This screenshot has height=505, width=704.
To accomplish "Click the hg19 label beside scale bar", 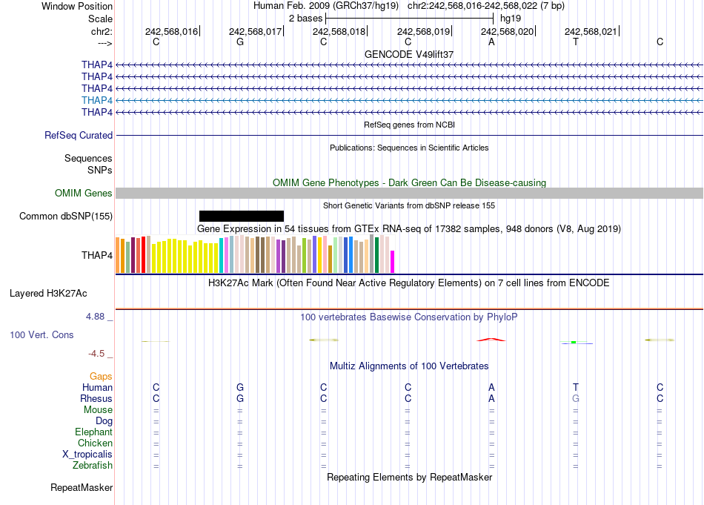I will [x=511, y=19].
